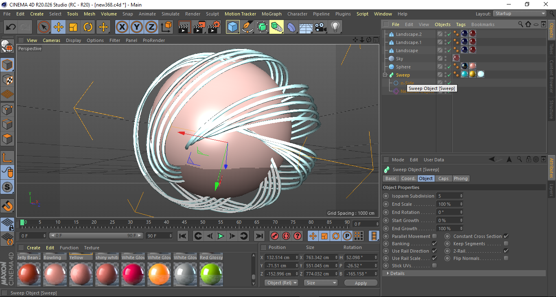Image resolution: width=556 pixels, height=297 pixels.
Task: Select the Sky object
Action: [399, 59]
